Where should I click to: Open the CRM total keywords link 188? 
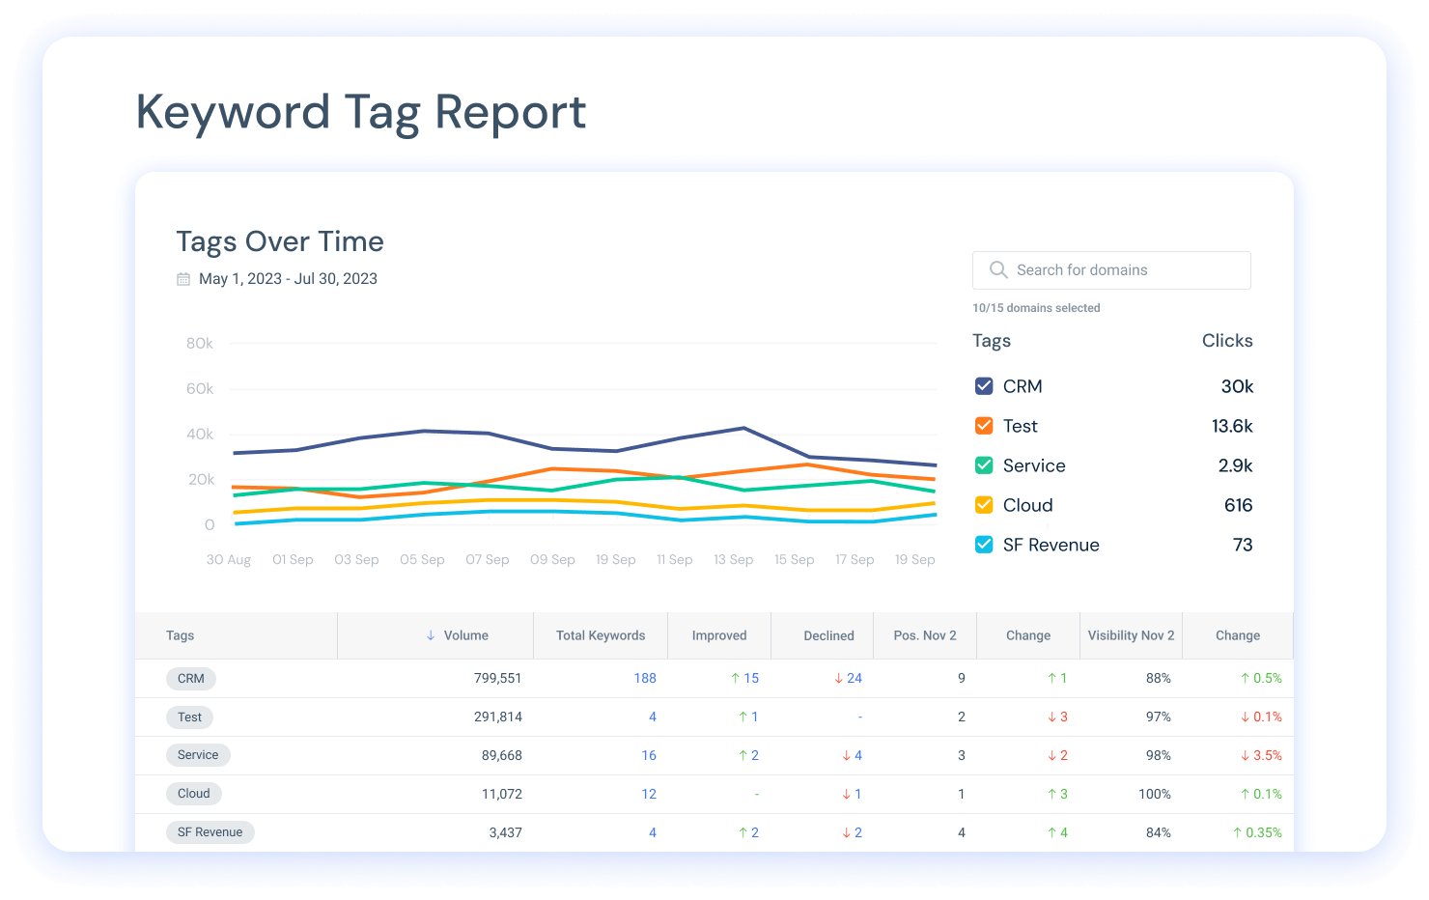pyautogui.click(x=645, y=678)
